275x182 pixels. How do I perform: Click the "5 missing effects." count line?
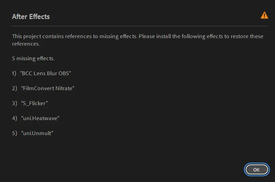(x=33, y=59)
